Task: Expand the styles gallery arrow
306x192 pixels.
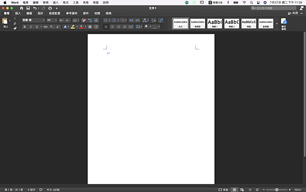Action: pyautogui.click(x=277, y=23)
